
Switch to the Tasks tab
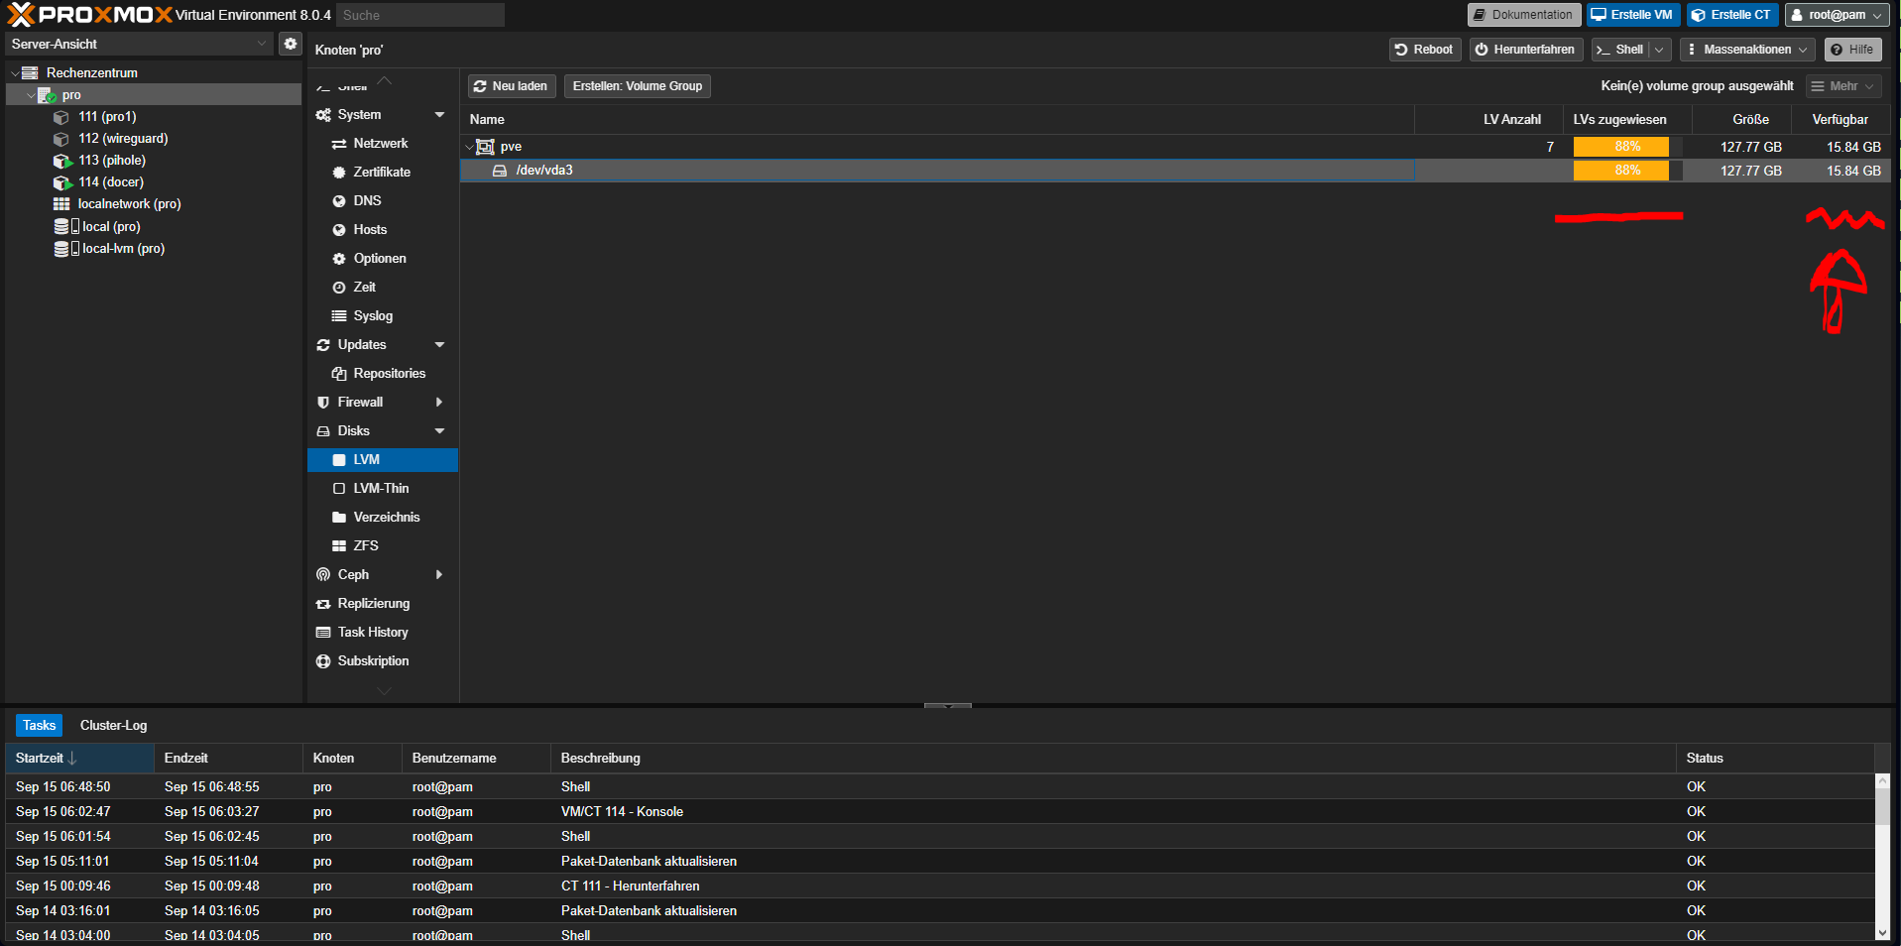tap(40, 726)
